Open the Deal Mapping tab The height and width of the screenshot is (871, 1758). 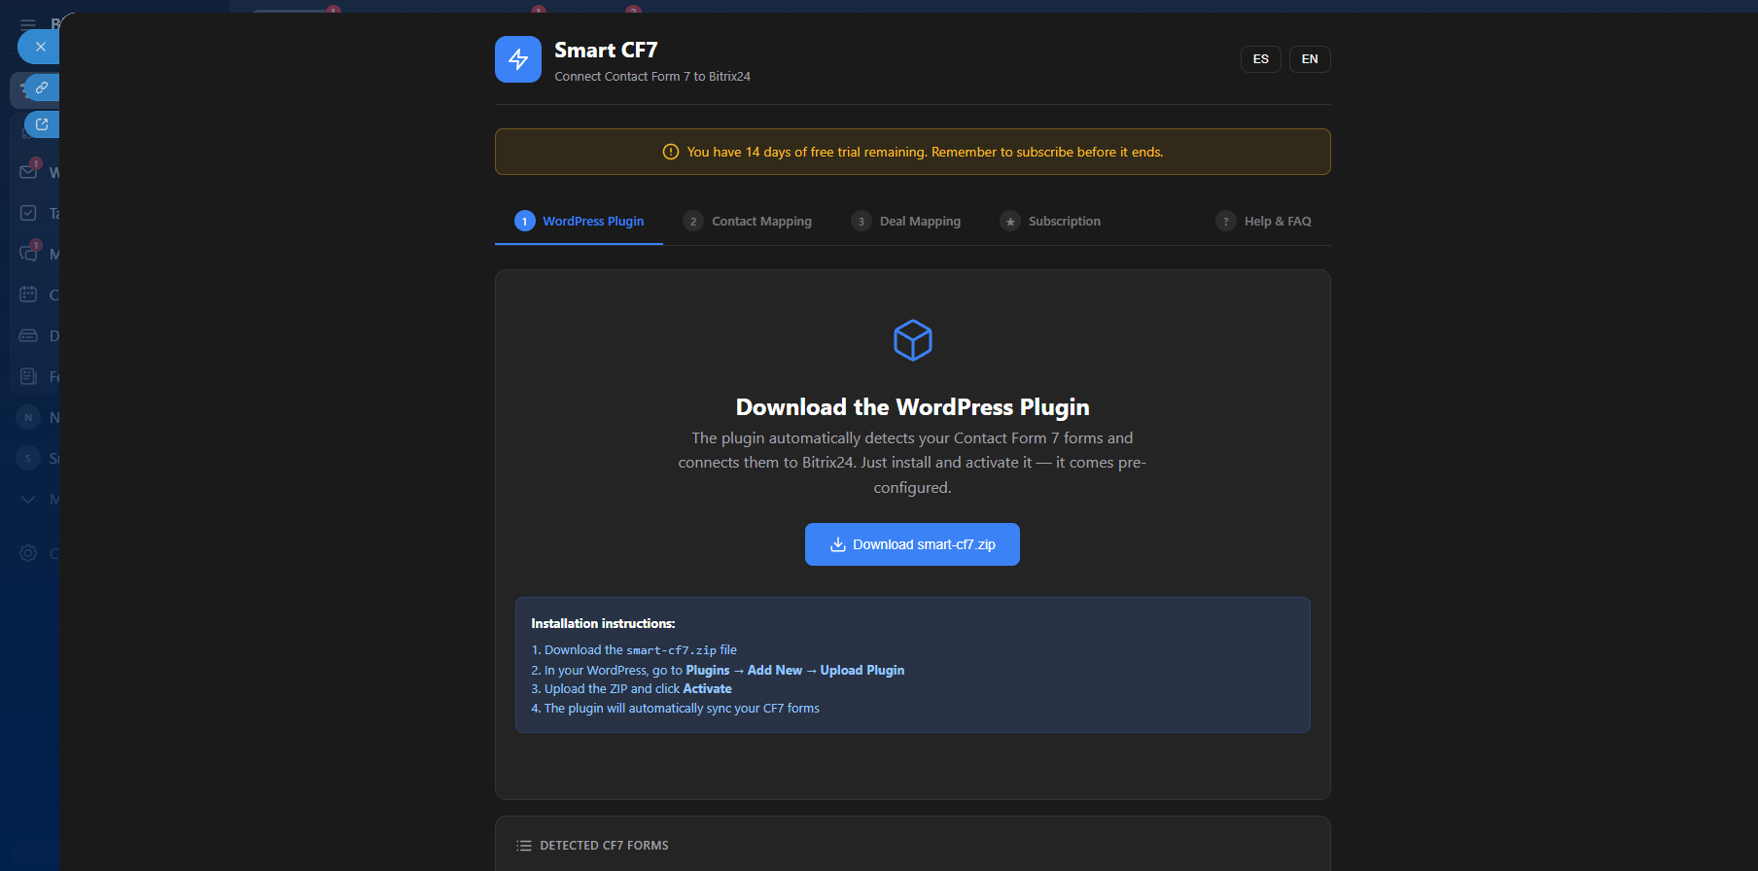[906, 222]
